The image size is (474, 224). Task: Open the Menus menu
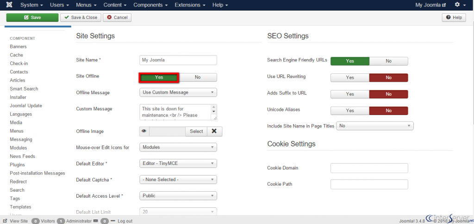tap(86, 5)
